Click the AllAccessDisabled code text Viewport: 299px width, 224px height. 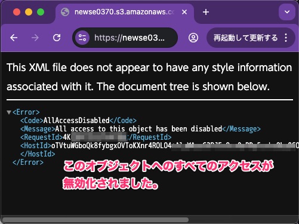(x=76, y=121)
